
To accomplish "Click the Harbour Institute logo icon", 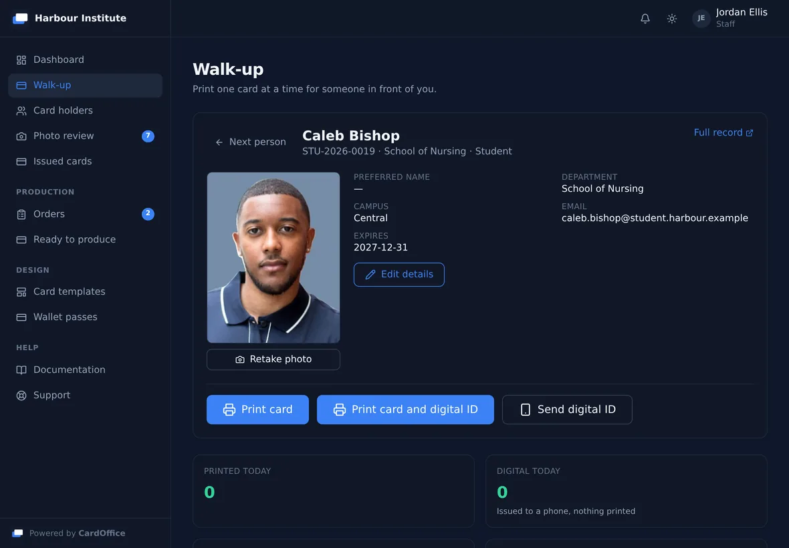I will tap(20, 18).
